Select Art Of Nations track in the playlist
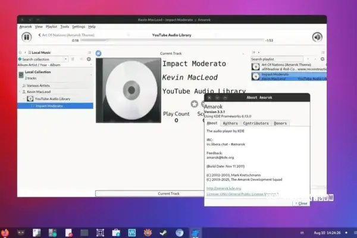357x238 pixels. [x=289, y=67]
